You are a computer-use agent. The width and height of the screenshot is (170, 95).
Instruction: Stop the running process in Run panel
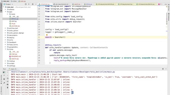click(4, 75)
